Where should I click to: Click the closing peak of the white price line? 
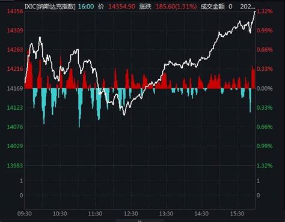pyautogui.click(x=255, y=12)
